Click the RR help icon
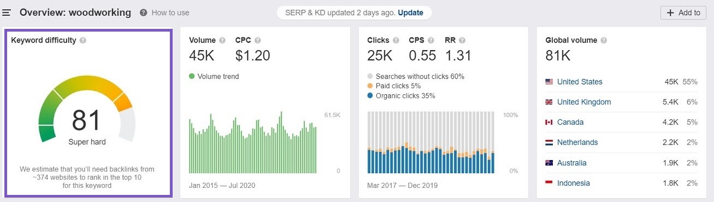 (x=462, y=40)
